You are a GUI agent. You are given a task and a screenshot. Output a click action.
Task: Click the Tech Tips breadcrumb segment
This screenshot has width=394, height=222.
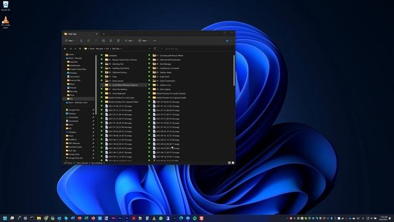116,49
